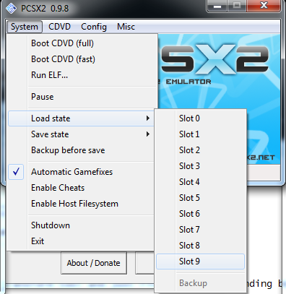Click the PCSX2 title bar app icon
The image size is (286, 294).
click(11, 8)
